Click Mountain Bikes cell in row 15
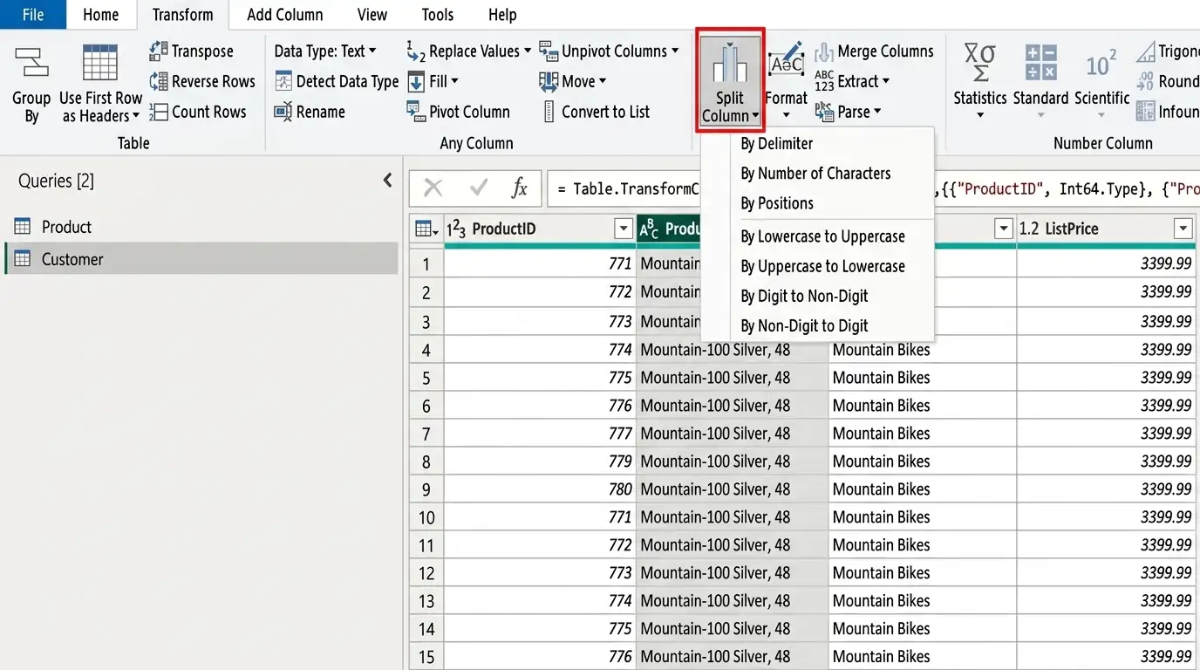The height and width of the screenshot is (670, 1200). click(x=922, y=657)
